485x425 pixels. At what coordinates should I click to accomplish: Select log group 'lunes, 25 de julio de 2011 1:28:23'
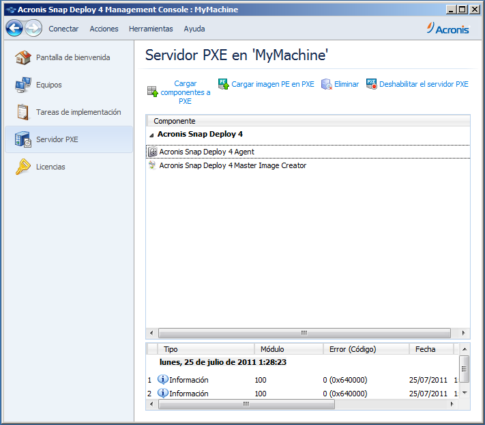pyautogui.click(x=222, y=362)
